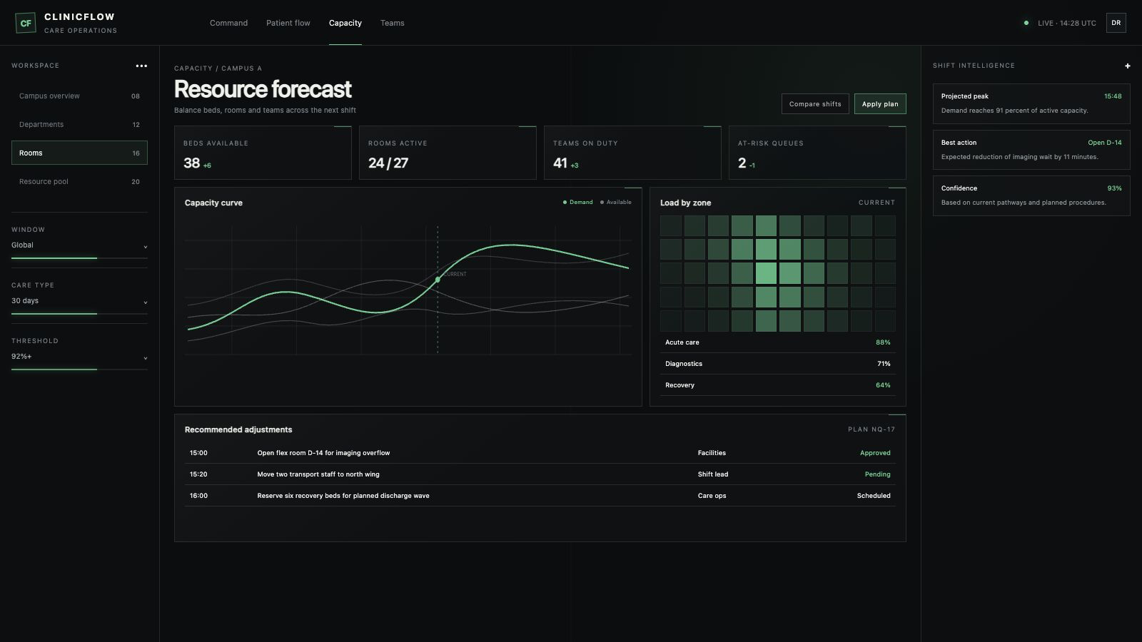Click the Compare shifts button

coord(815,104)
